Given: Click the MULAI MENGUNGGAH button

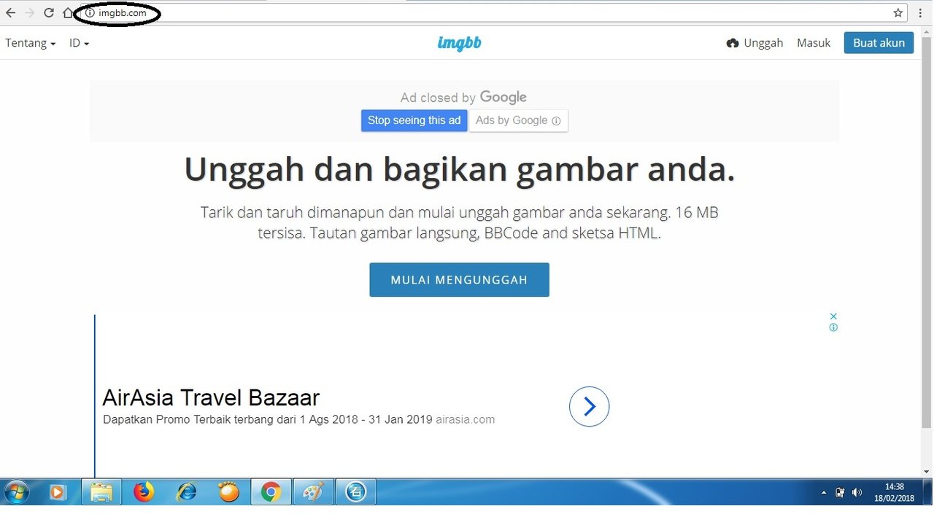Looking at the screenshot, I should (x=459, y=280).
